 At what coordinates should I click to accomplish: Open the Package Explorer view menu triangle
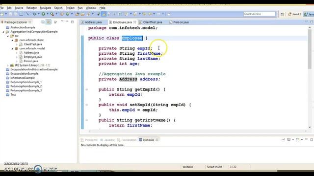point(62,21)
